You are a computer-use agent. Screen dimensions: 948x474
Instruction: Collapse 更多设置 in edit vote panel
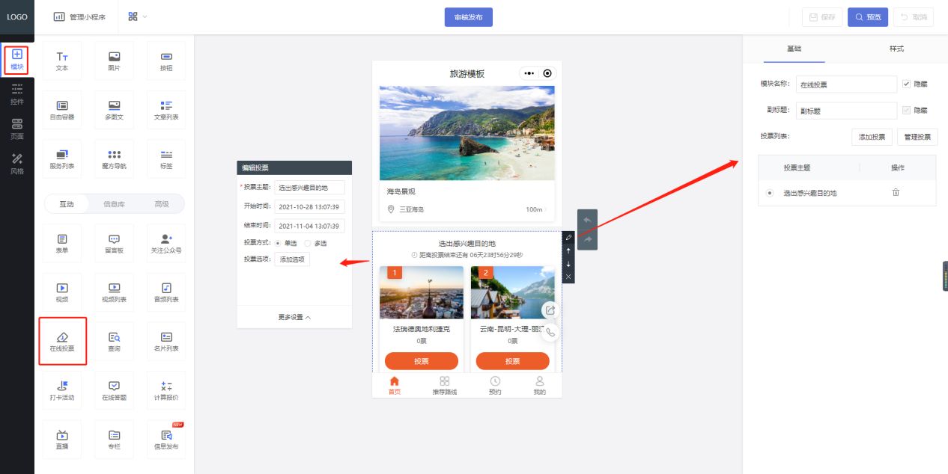pos(294,317)
